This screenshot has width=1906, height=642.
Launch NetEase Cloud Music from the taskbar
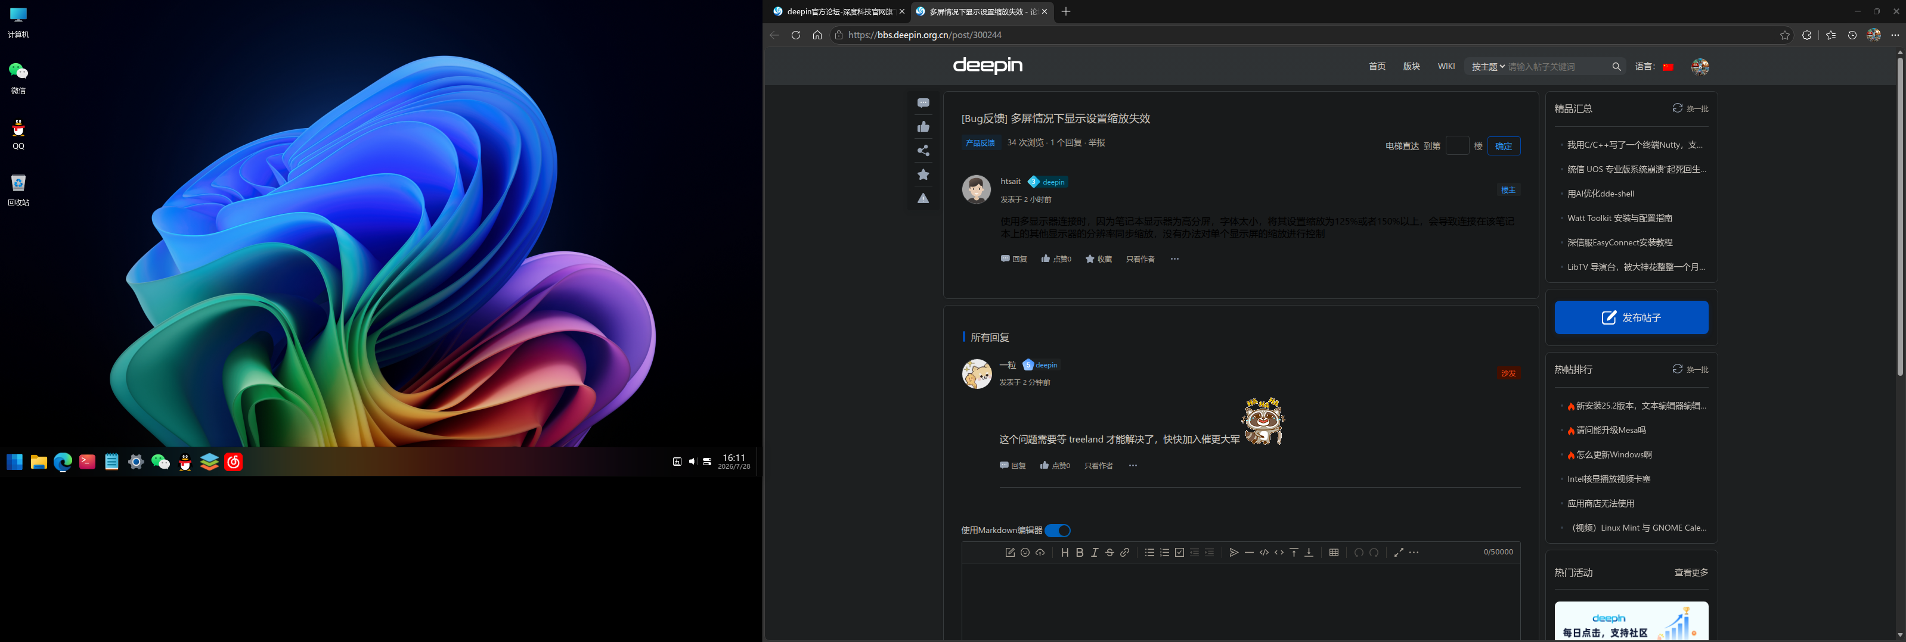pos(234,462)
